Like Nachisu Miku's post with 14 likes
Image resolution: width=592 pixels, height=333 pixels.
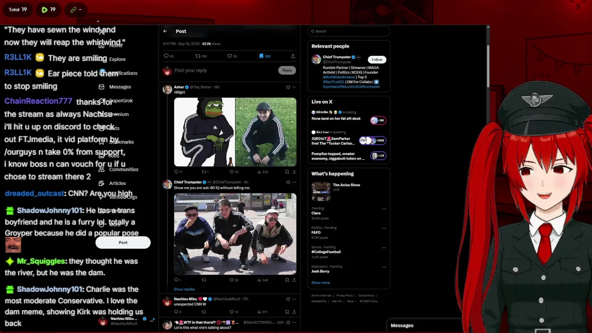pyautogui.click(x=234, y=312)
